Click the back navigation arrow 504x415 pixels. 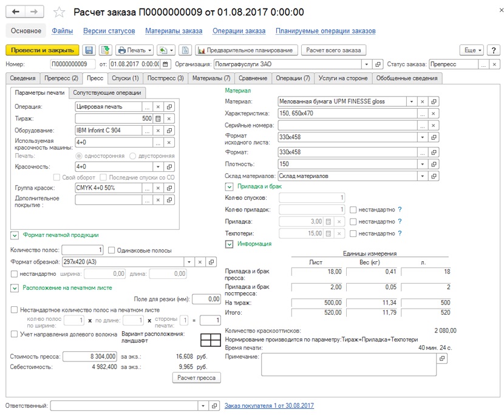point(15,12)
